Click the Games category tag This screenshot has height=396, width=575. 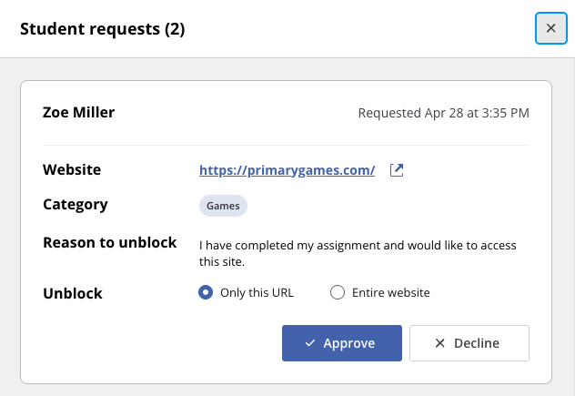(223, 206)
